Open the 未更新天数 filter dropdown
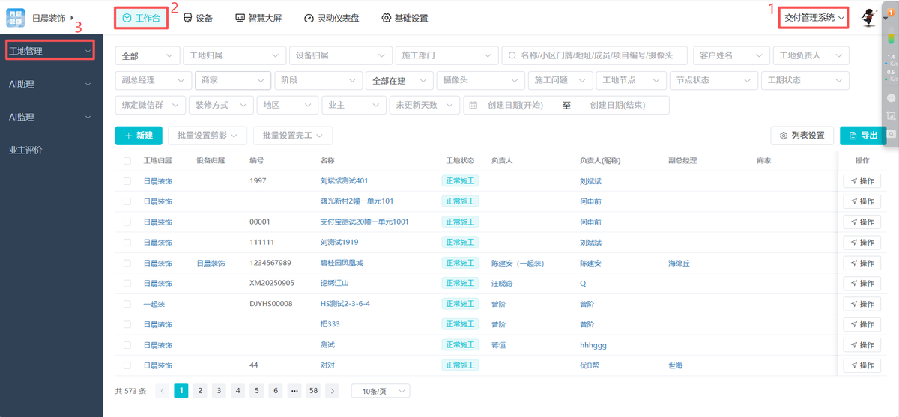The height and width of the screenshot is (417, 899). [x=424, y=106]
